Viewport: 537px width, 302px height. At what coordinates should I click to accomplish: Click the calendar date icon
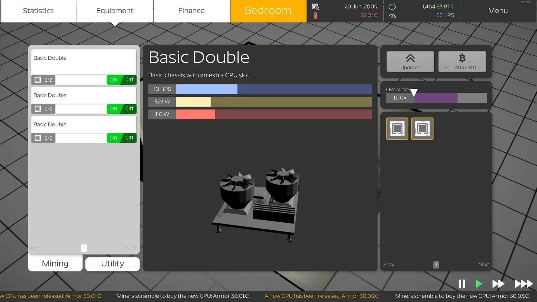[x=315, y=7]
